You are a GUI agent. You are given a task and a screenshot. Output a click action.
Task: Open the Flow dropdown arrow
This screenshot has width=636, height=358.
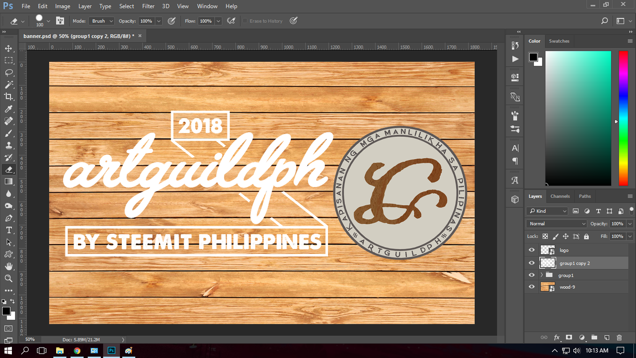point(218,21)
